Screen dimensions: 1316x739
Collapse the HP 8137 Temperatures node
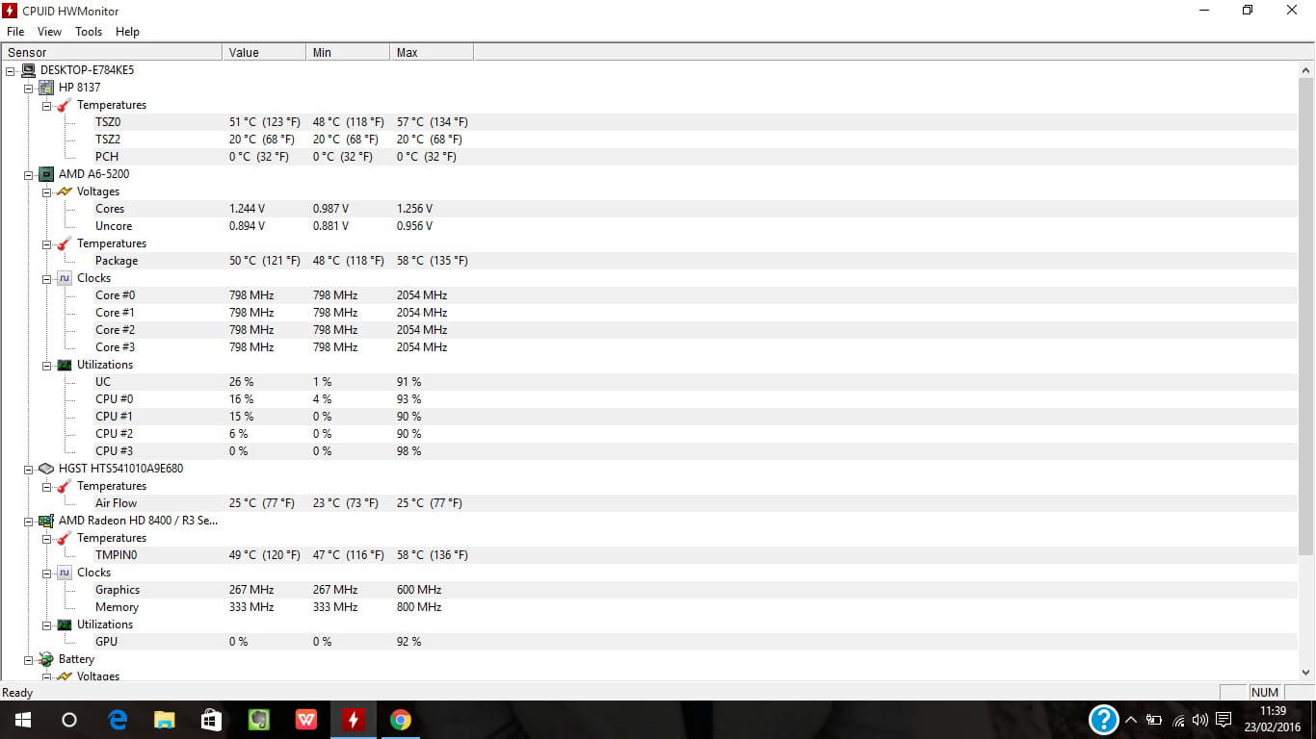coord(47,105)
